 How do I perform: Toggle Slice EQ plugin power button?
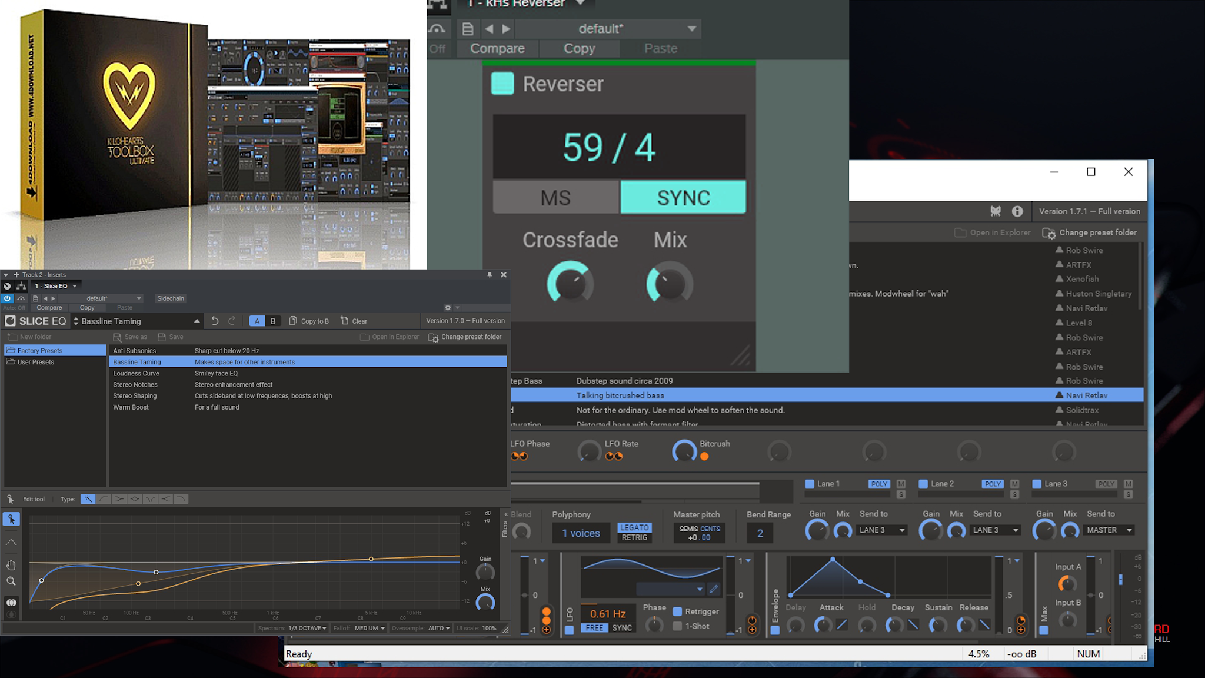[7, 298]
